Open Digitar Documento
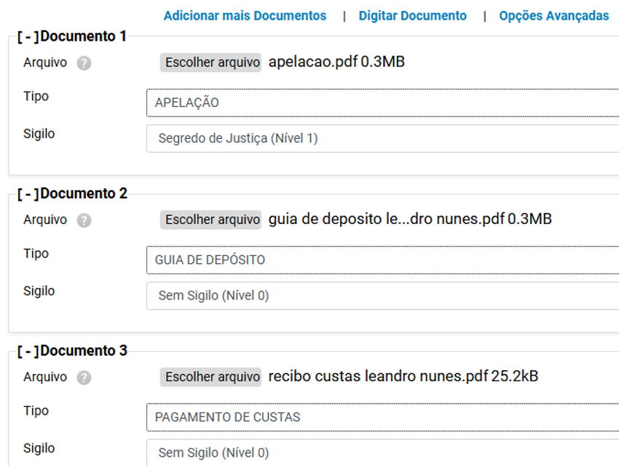 (x=412, y=15)
